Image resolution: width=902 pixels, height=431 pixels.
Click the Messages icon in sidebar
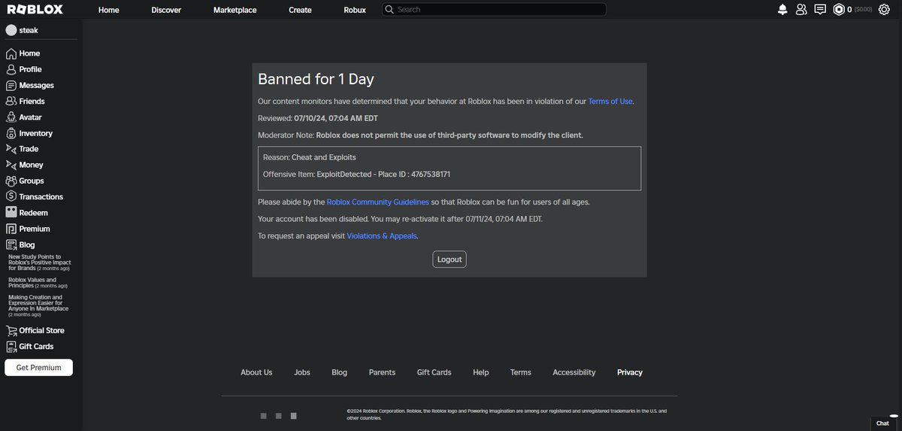(x=11, y=86)
